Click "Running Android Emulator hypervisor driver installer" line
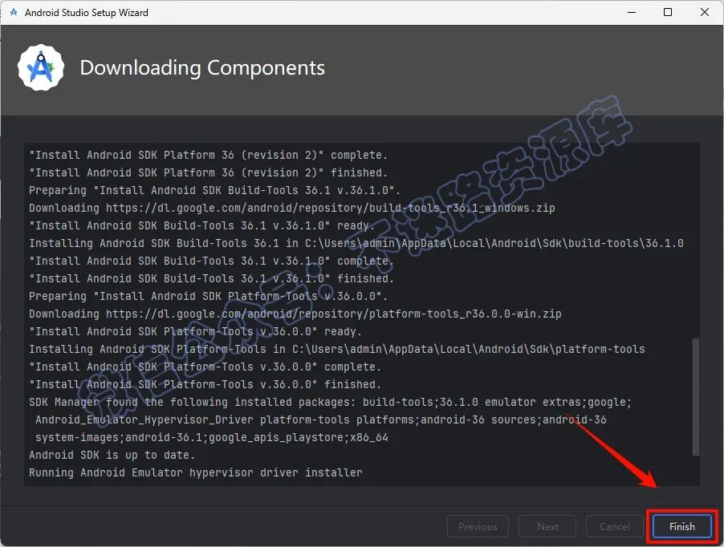This screenshot has height=547, width=724. click(x=196, y=472)
